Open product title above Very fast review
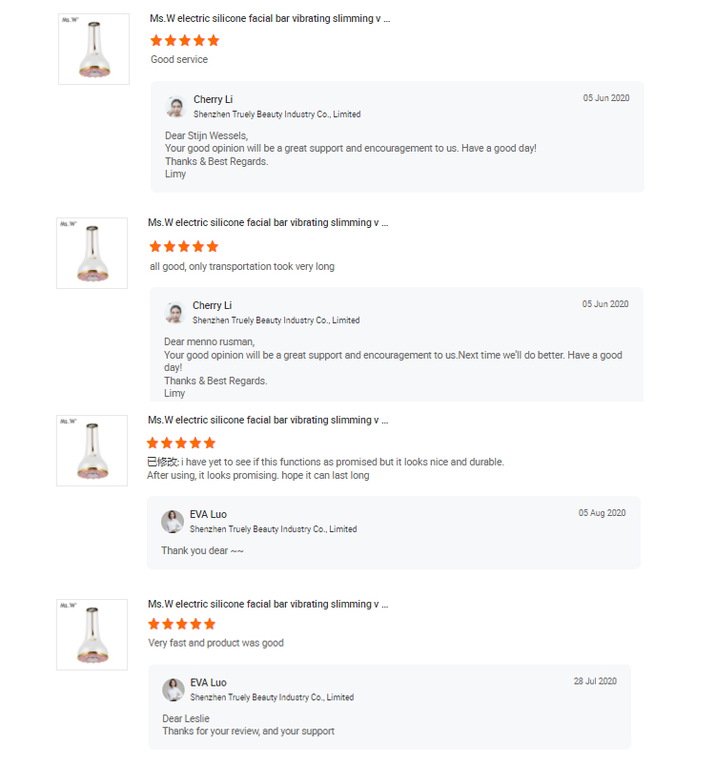The height and width of the screenshot is (763, 715). pyautogui.click(x=268, y=604)
